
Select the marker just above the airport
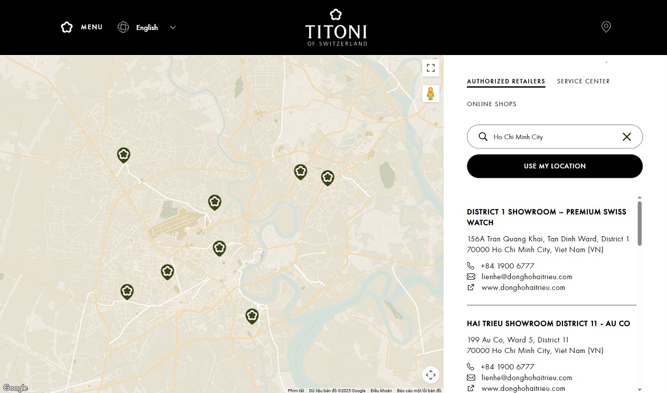(x=215, y=202)
